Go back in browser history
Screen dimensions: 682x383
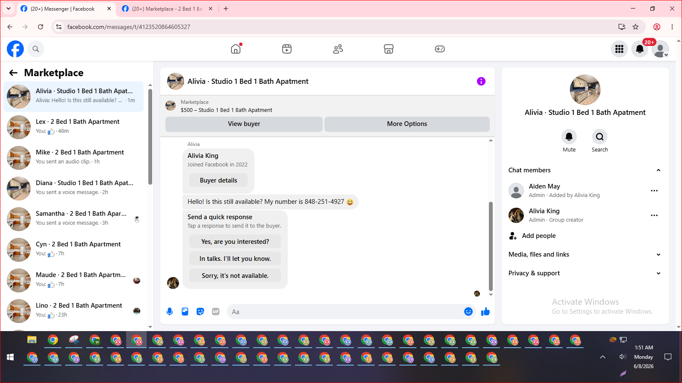tap(10, 27)
